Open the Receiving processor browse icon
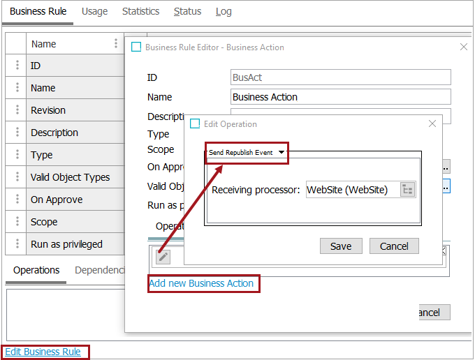 [407, 190]
